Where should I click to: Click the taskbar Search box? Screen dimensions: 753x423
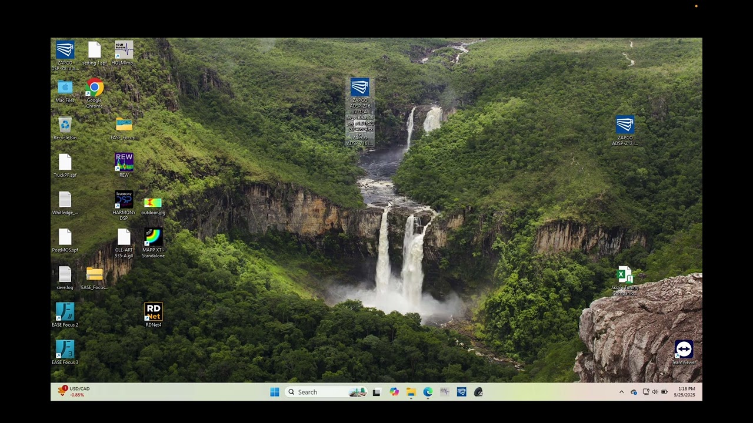(326, 392)
